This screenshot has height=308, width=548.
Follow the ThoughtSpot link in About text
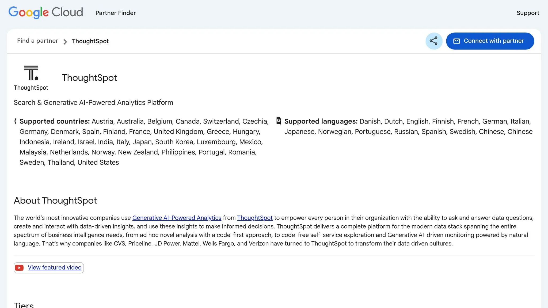pyautogui.click(x=255, y=218)
